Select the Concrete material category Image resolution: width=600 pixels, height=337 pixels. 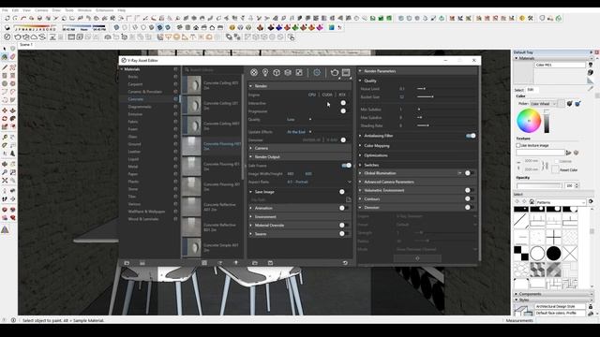click(135, 99)
